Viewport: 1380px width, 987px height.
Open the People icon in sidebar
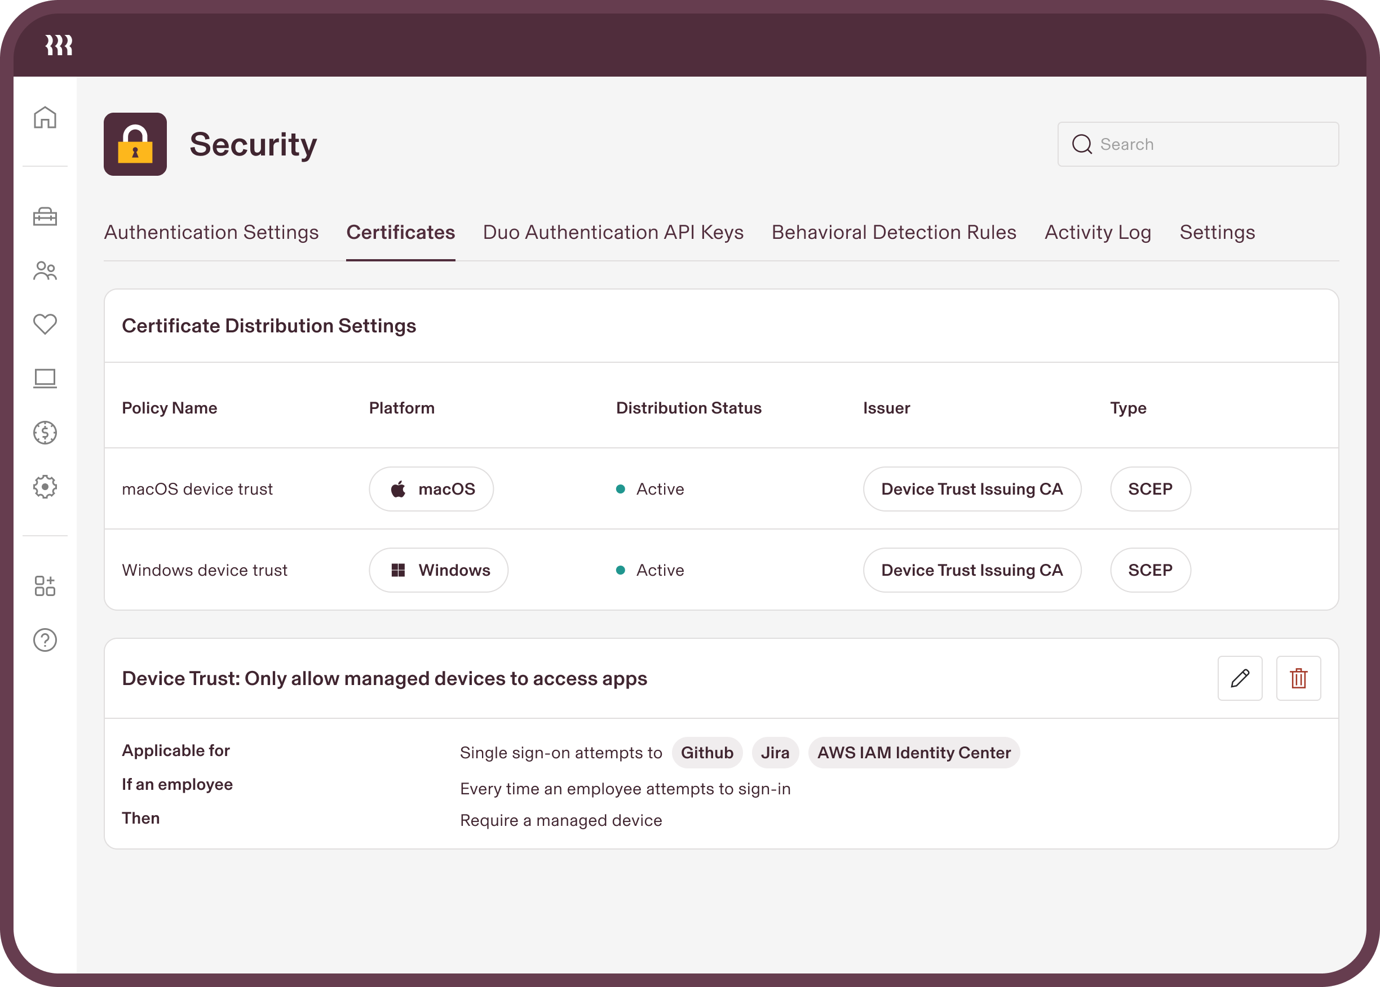(x=45, y=270)
